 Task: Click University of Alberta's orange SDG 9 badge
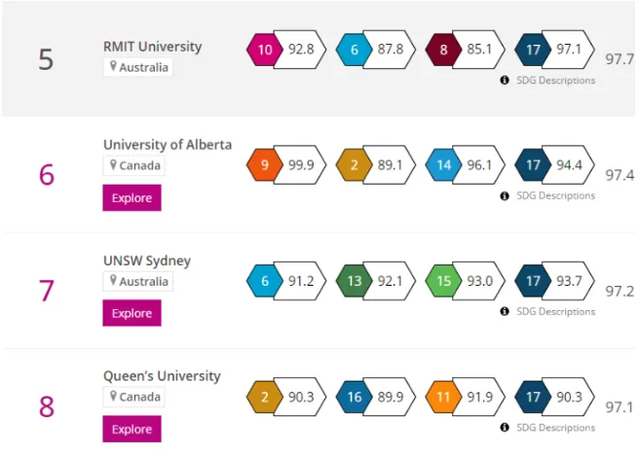264,164
